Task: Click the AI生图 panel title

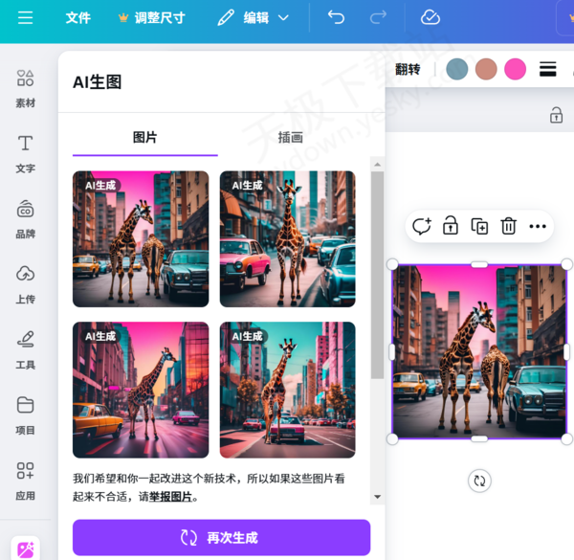Action: pyautogui.click(x=97, y=81)
